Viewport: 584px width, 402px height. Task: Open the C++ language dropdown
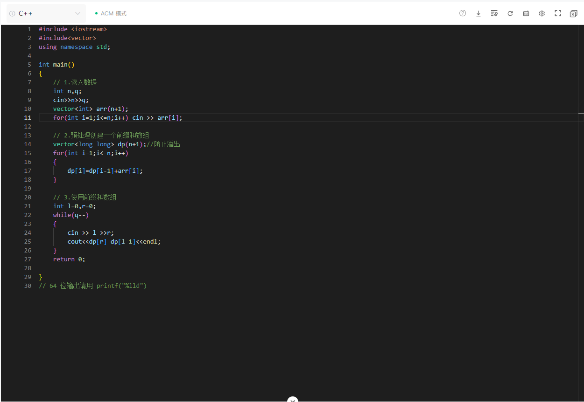[46, 14]
